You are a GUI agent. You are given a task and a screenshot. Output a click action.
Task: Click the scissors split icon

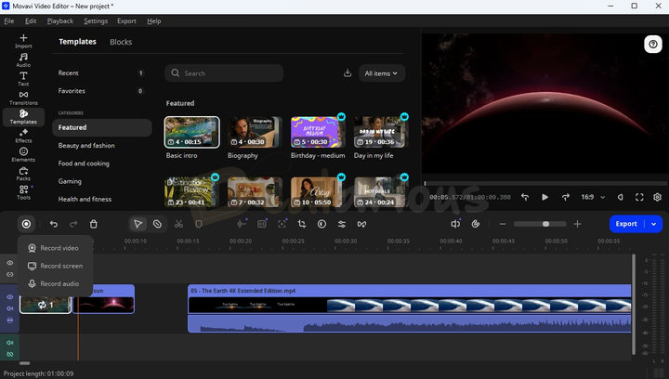tap(178, 224)
